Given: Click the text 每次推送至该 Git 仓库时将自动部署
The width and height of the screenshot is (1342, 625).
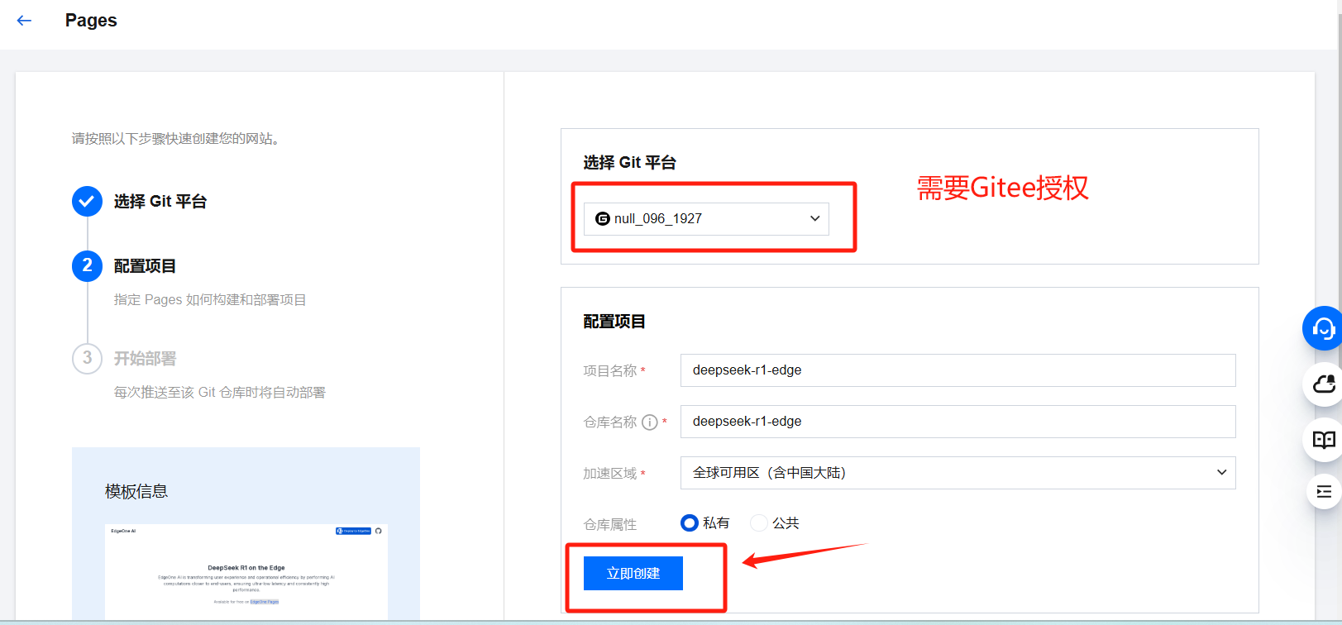Looking at the screenshot, I should (220, 393).
